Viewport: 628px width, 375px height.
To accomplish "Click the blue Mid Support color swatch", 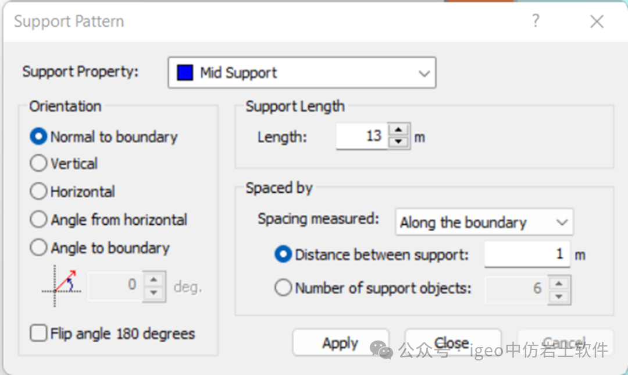I will [x=185, y=73].
